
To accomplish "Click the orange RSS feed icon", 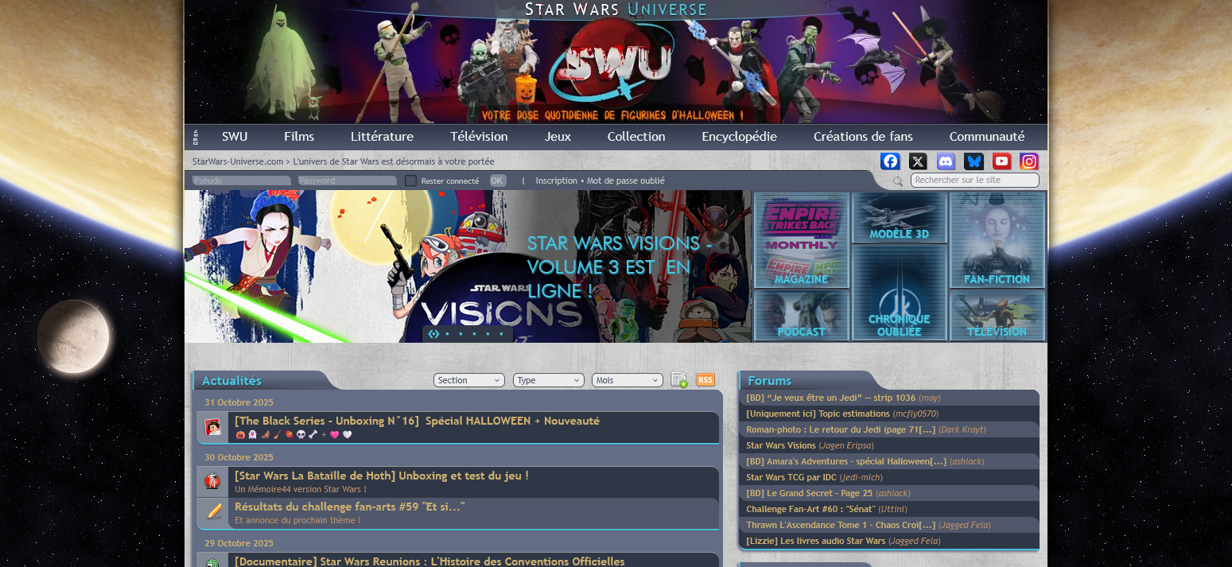I will (705, 380).
